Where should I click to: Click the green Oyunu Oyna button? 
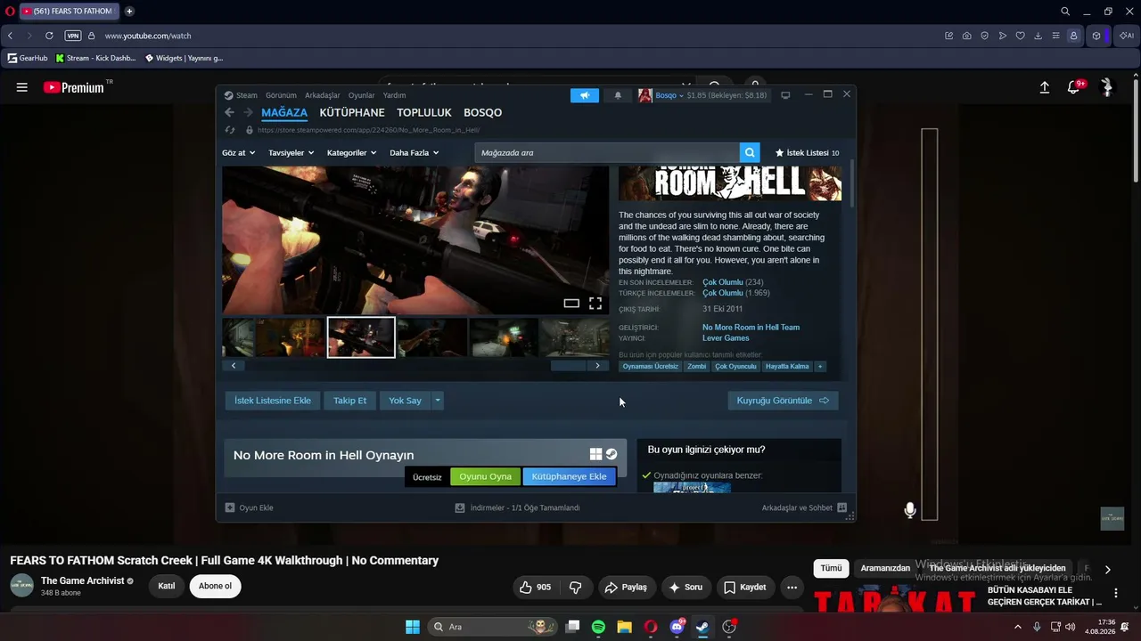point(486,476)
